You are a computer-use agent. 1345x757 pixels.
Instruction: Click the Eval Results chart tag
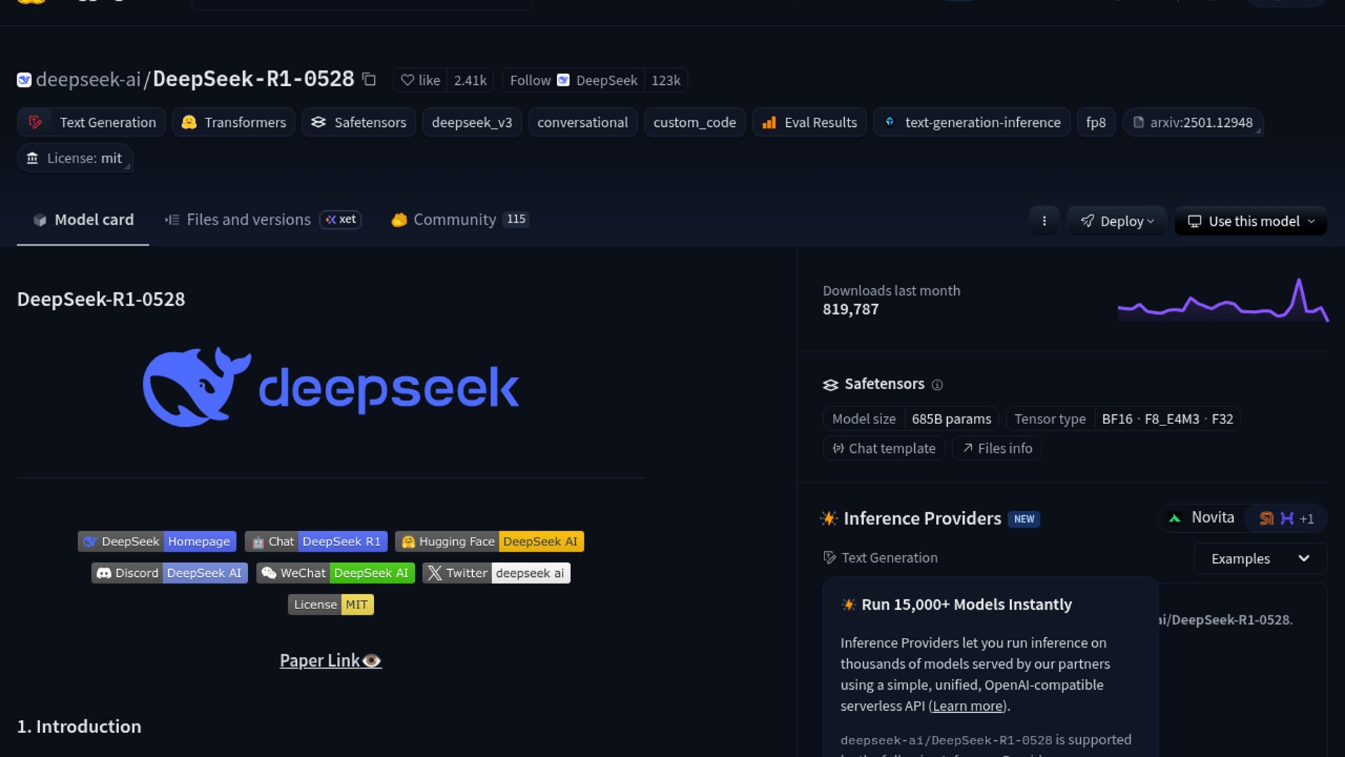point(810,123)
